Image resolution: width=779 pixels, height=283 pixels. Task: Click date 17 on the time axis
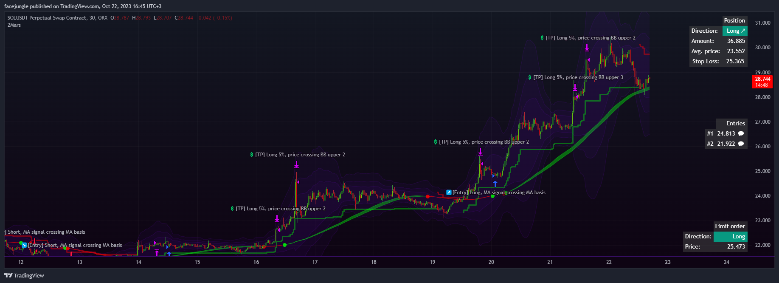pos(315,262)
